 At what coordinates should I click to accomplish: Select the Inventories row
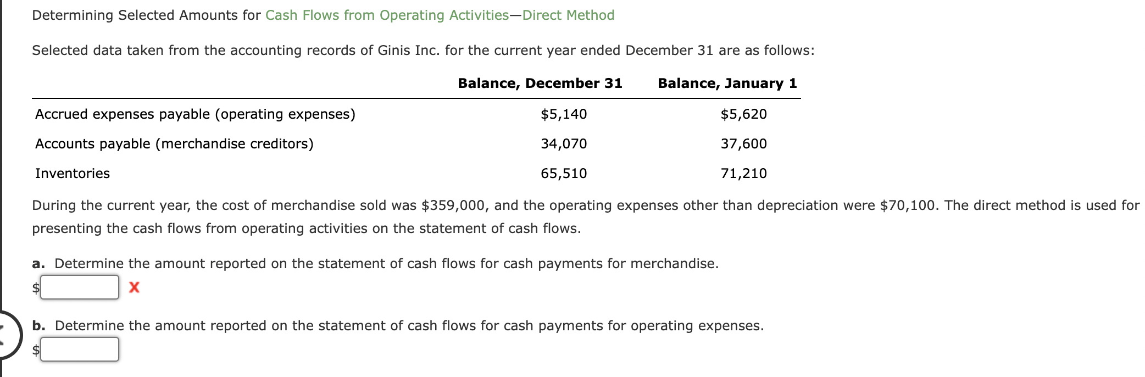click(x=72, y=174)
